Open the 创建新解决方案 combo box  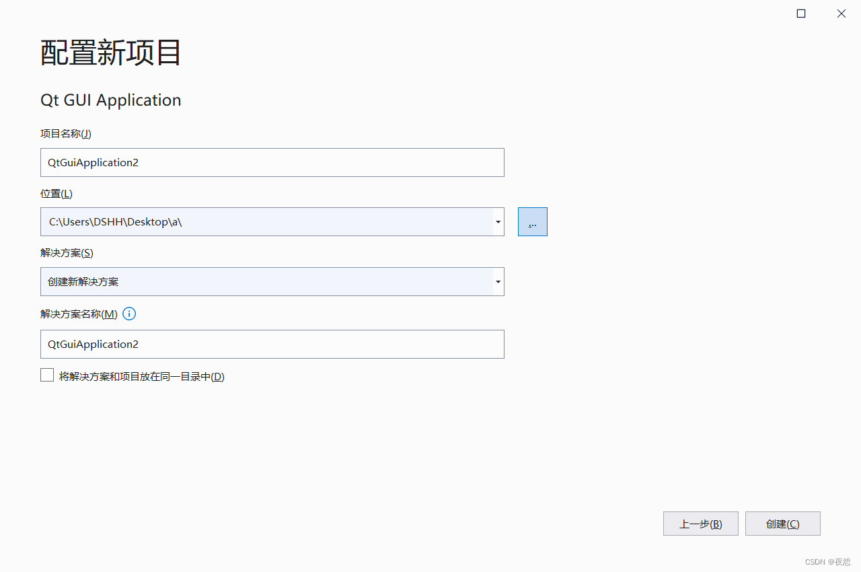(266, 282)
